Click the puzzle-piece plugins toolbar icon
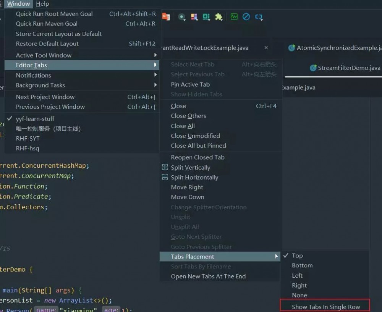382x312 pixels. 218,17
